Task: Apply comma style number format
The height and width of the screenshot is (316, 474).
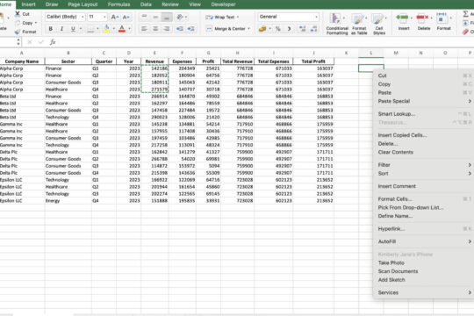Action: coord(289,29)
